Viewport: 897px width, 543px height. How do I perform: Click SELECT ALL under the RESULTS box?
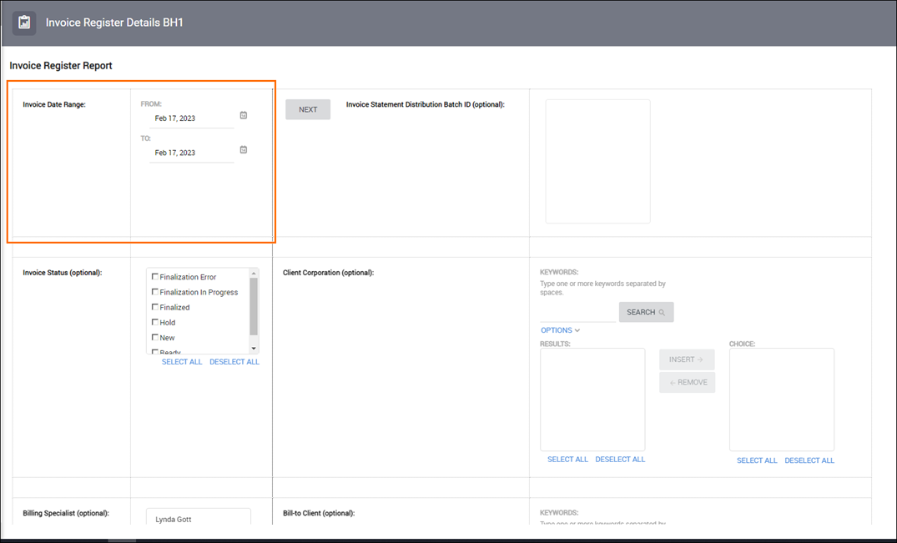[567, 460]
